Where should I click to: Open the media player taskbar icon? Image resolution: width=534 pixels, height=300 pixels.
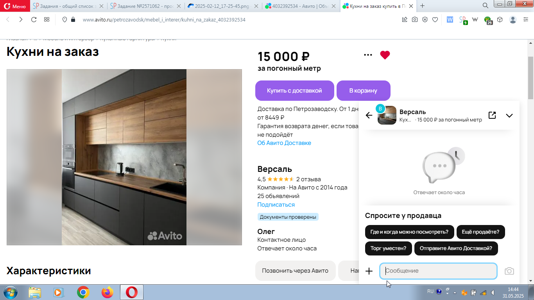point(58,292)
